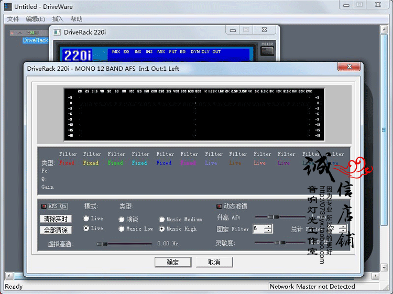
Task: Close the MONO 12 BAND AFS dialog
Action: point(349,67)
